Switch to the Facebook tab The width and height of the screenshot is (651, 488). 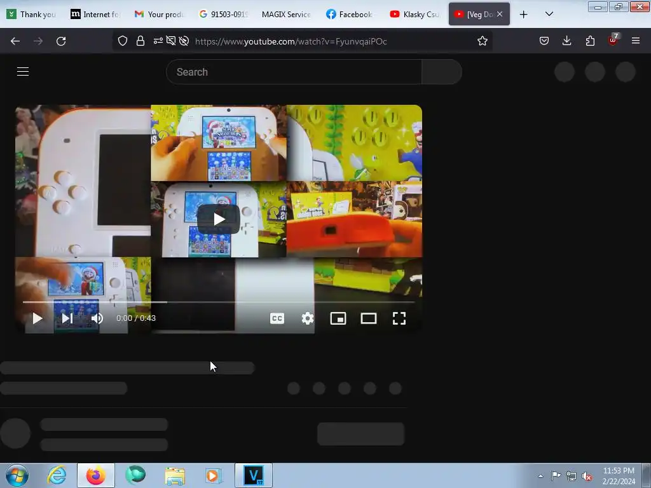coord(350,14)
